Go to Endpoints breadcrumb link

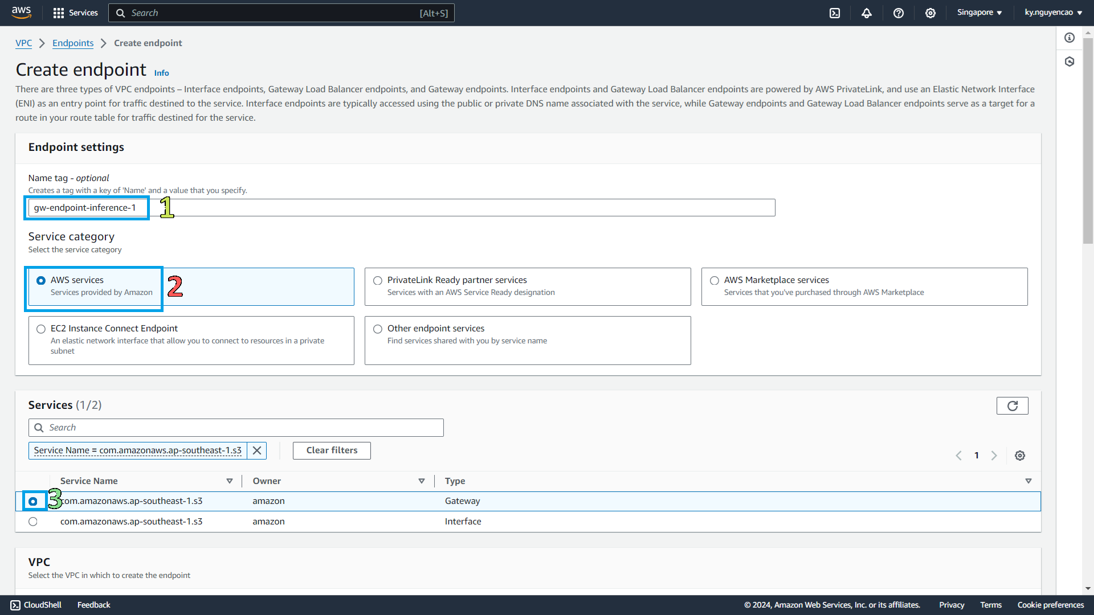click(73, 43)
